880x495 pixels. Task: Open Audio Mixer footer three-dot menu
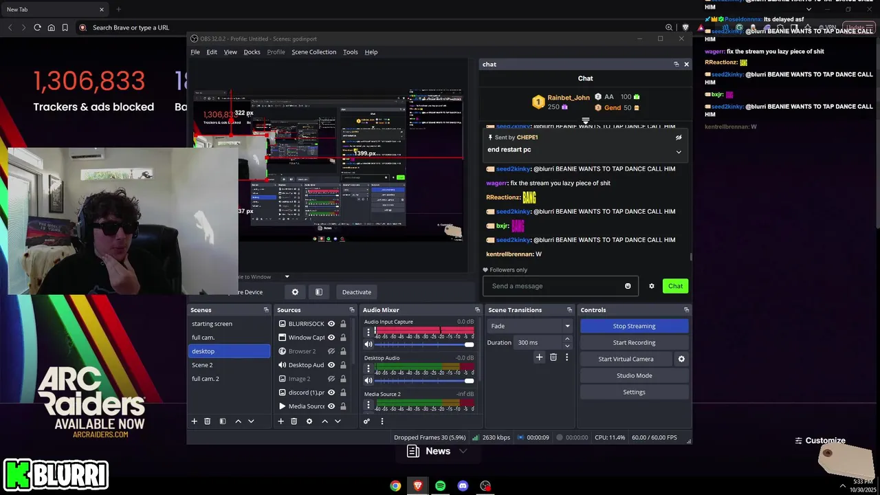coord(382,421)
